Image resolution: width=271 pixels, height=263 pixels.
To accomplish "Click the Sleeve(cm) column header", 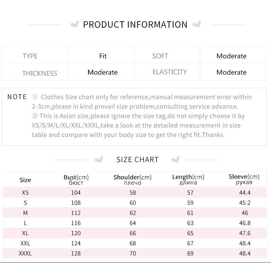I will pos(244,179).
